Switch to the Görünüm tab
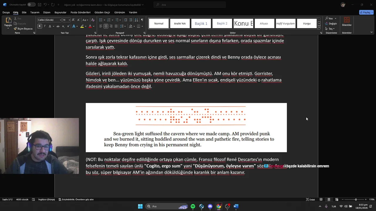Viewport: 376px width, 211px height. coord(120,12)
